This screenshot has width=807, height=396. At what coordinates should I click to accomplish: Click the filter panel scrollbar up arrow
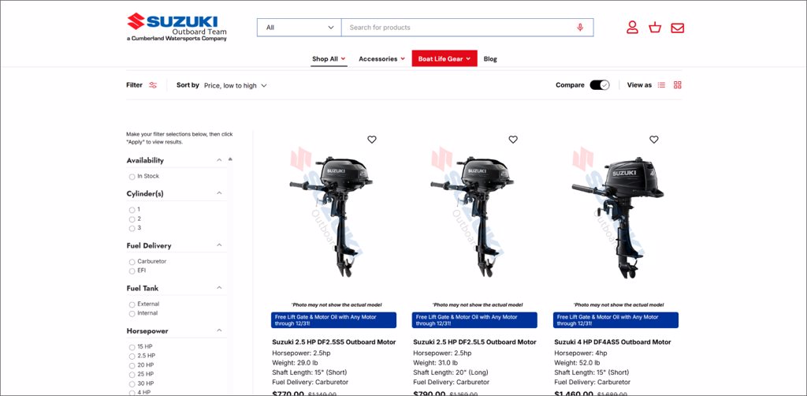click(x=230, y=159)
